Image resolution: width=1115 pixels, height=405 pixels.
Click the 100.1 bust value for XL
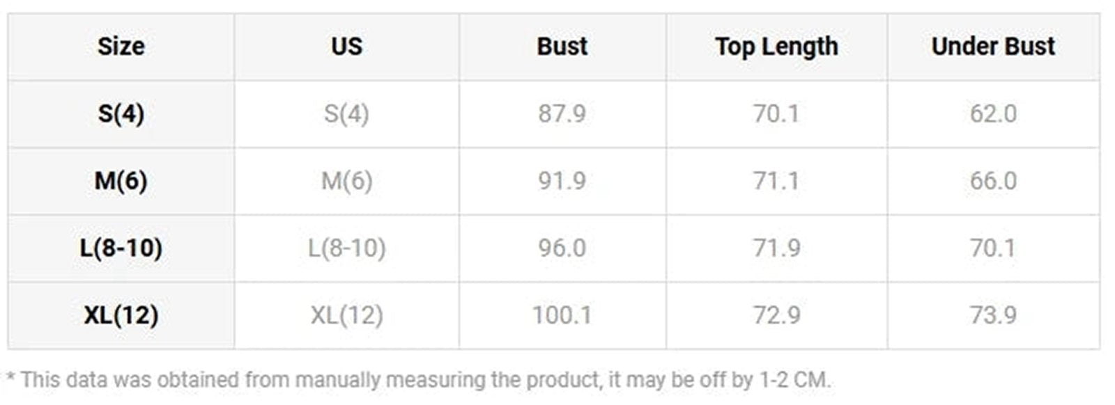coord(562,315)
